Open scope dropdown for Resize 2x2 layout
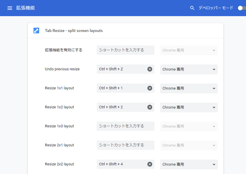This screenshot has width=246, height=174. click(189, 164)
